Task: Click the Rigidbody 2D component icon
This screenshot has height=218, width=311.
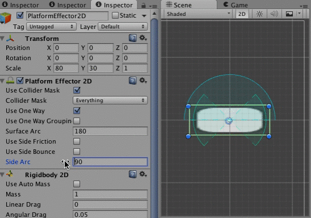Action: coord(10,174)
